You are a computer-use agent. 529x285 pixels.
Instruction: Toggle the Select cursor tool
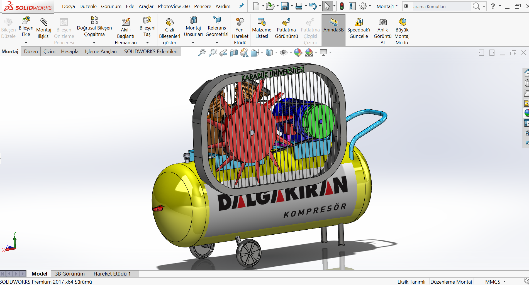[327, 6]
